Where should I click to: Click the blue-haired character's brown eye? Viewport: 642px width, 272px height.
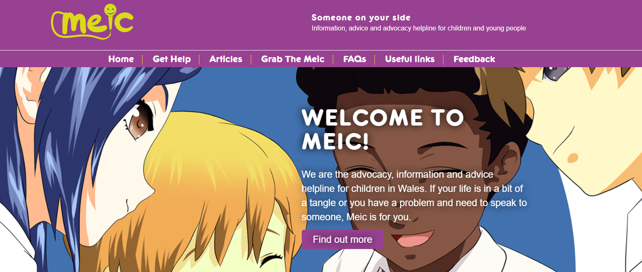138,121
